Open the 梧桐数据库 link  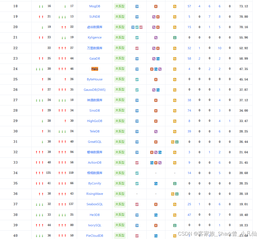(94, 173)
